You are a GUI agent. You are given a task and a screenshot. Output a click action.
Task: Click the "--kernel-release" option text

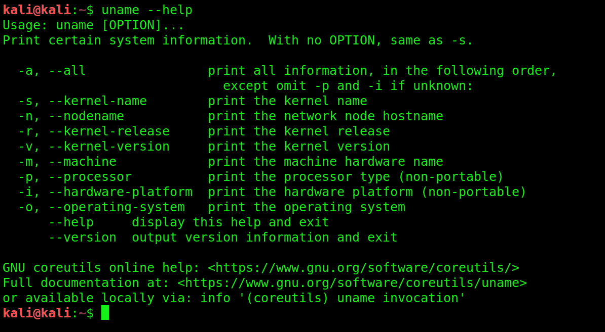109,131
